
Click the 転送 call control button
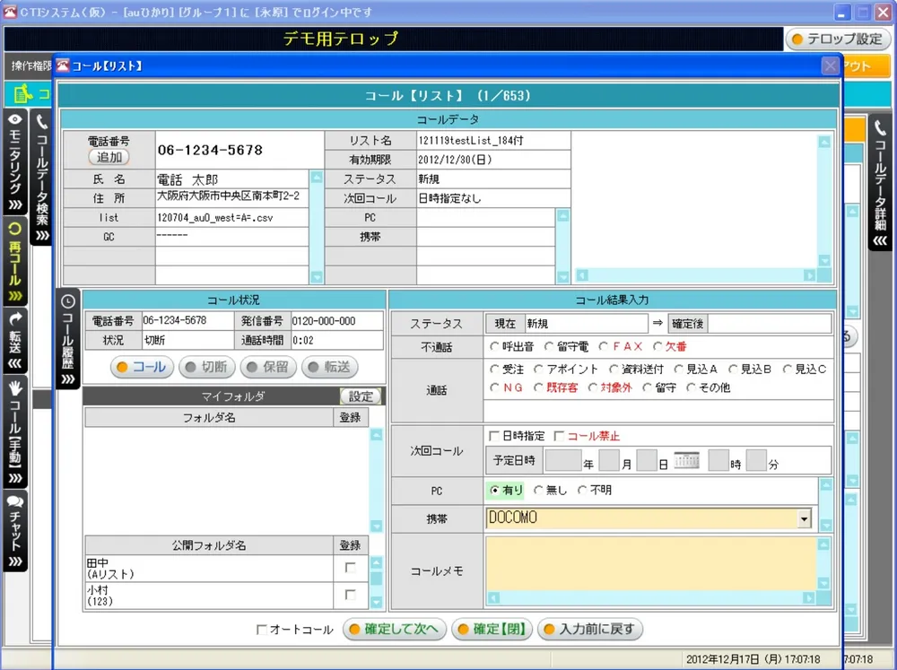329,368
